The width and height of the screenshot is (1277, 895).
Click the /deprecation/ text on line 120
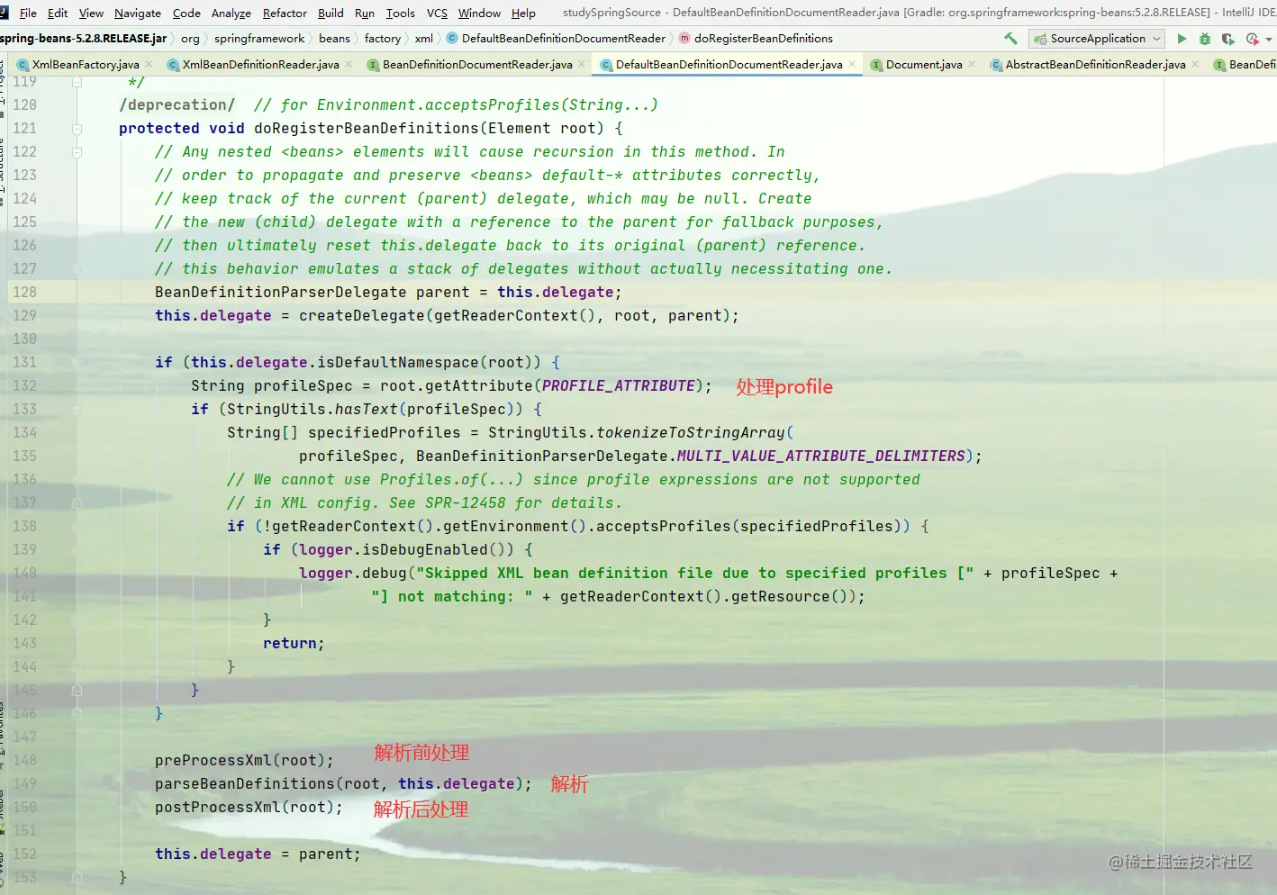(177, 104)
